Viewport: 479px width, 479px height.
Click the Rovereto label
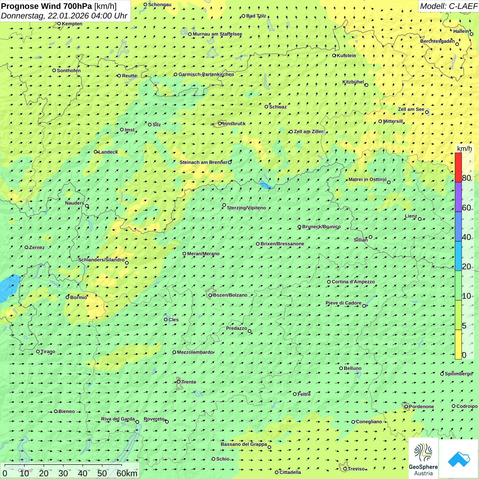click(154, 419)
